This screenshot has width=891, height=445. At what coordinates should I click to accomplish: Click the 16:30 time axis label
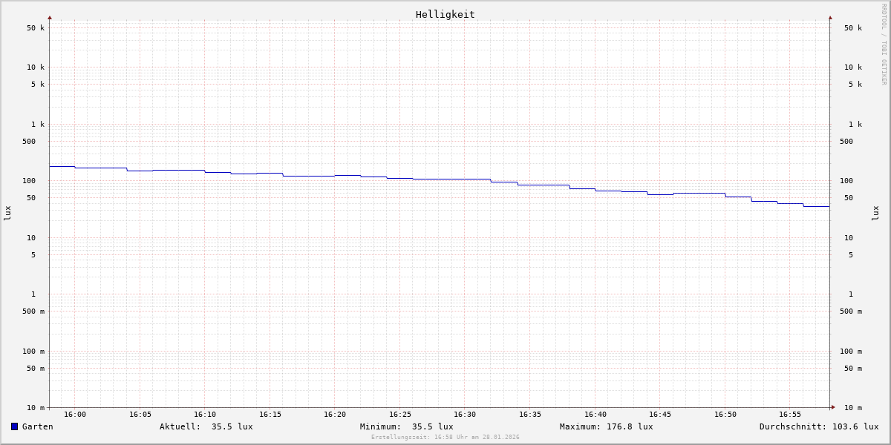click(465, 415)
